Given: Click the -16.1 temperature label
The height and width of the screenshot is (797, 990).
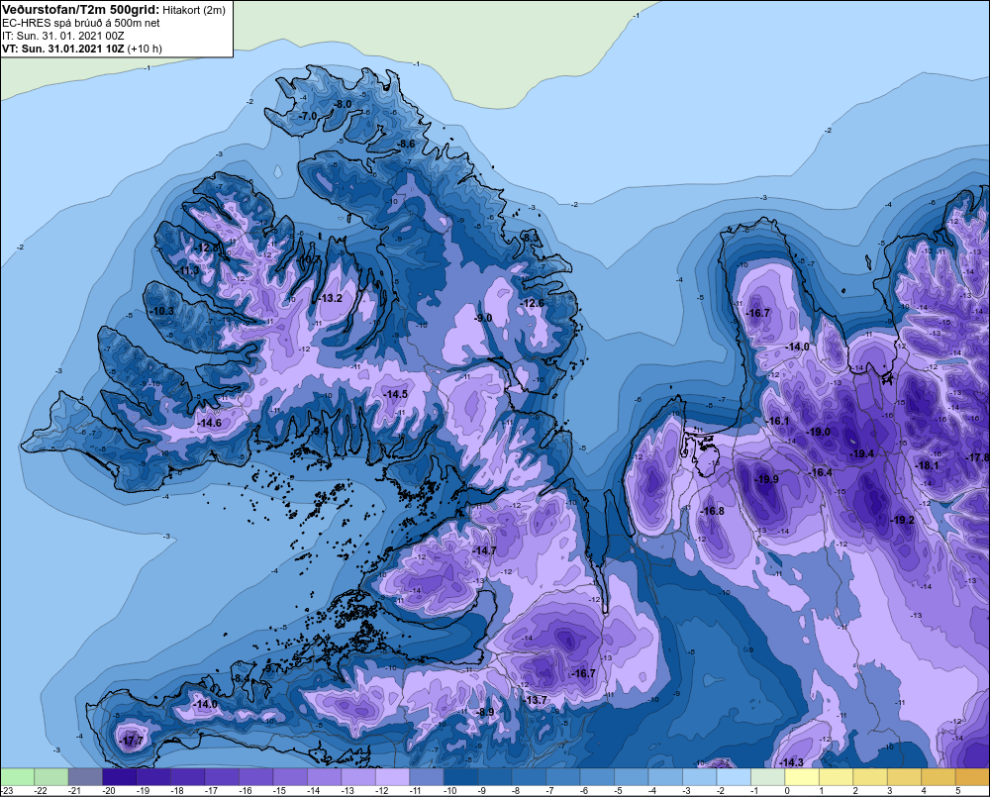Looking at the screenshot, I should tap(778, 421).
